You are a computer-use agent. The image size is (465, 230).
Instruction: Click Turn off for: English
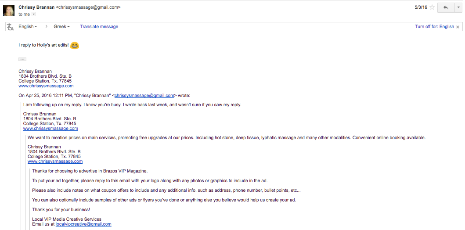point(434,26)
